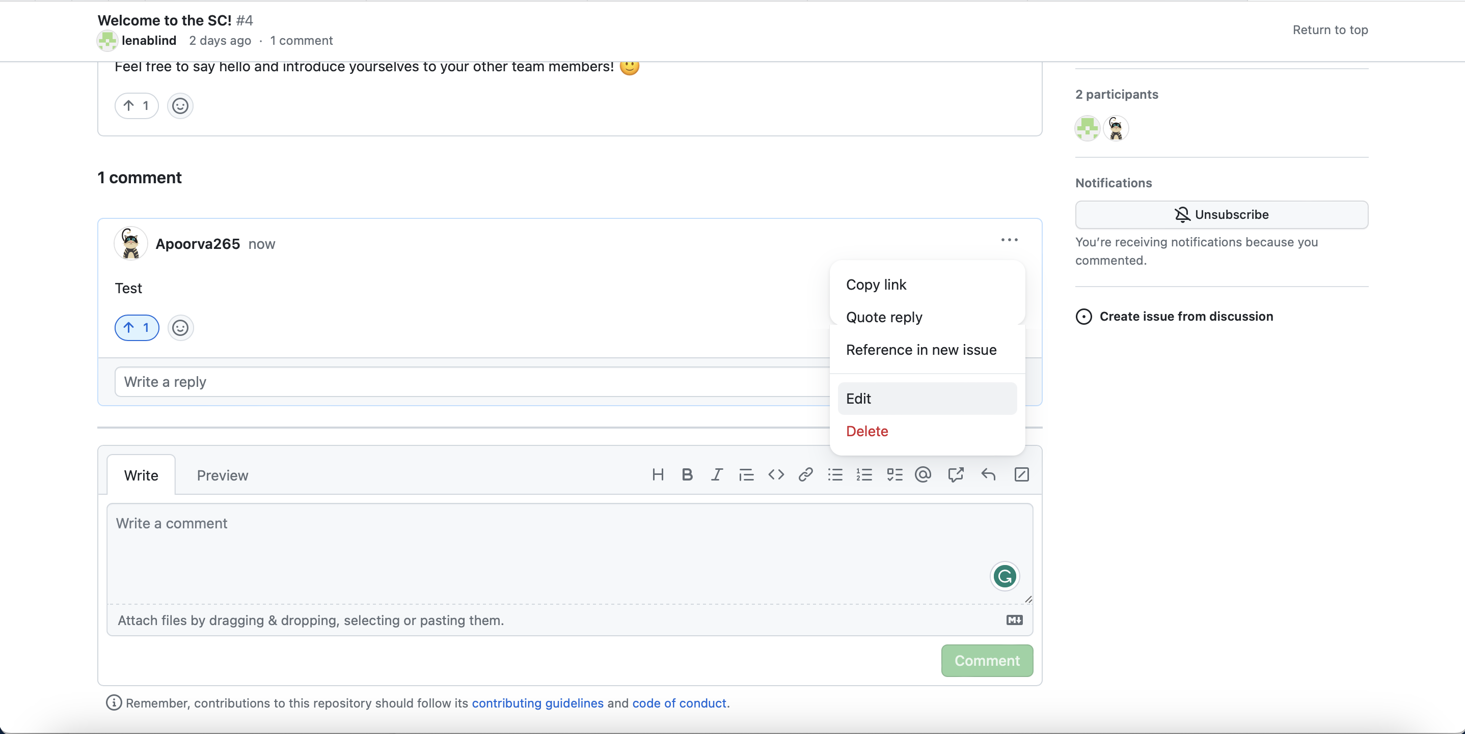The width and height of the screenshot is (1465, 734).
Task: Mention a user with @ icon
Action: point(923,474)
